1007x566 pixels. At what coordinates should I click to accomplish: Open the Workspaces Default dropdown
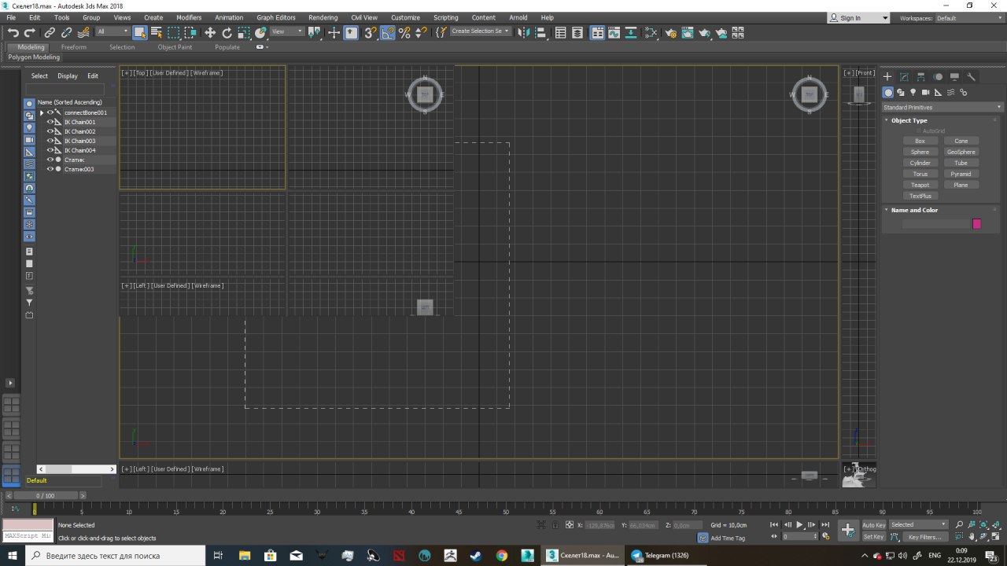tap(968, 18)
